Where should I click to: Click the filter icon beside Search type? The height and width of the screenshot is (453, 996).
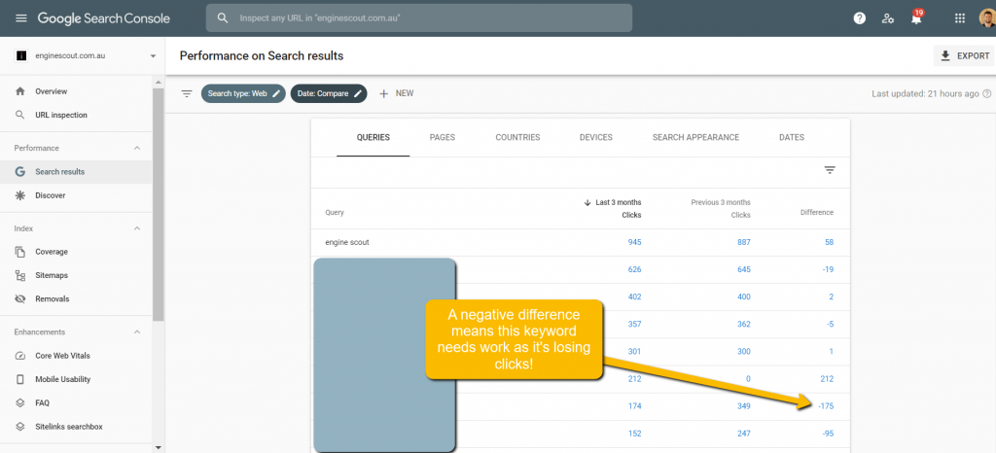(x=187, y=93)
